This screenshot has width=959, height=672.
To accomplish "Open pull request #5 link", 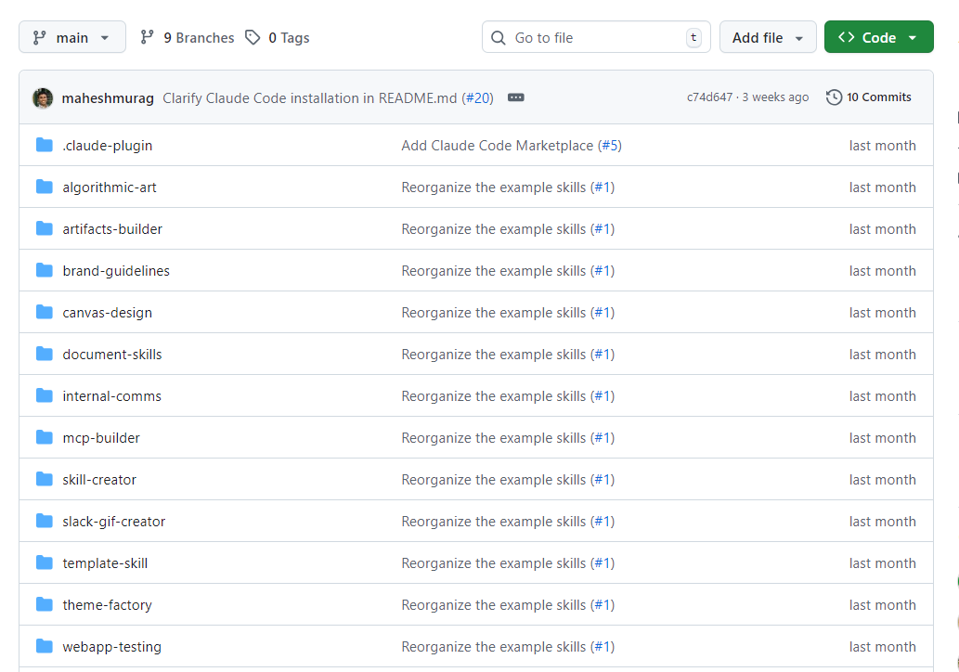I will (610, 146).
